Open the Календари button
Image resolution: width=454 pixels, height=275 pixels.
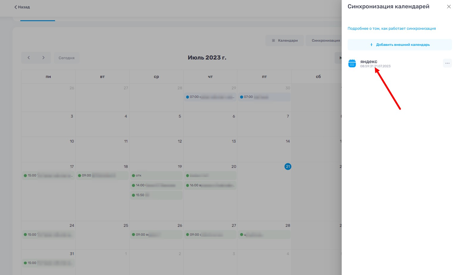pos(284,40)
